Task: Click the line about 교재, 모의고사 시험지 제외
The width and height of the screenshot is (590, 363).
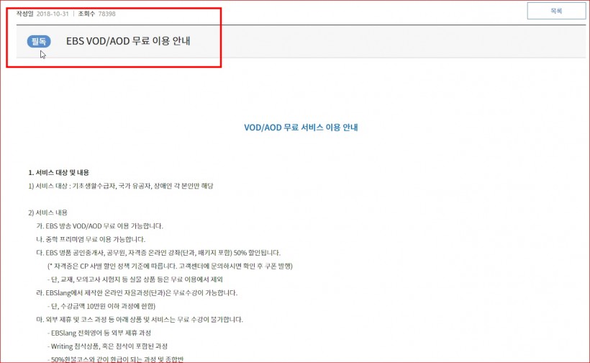Action: coord(135,279)
